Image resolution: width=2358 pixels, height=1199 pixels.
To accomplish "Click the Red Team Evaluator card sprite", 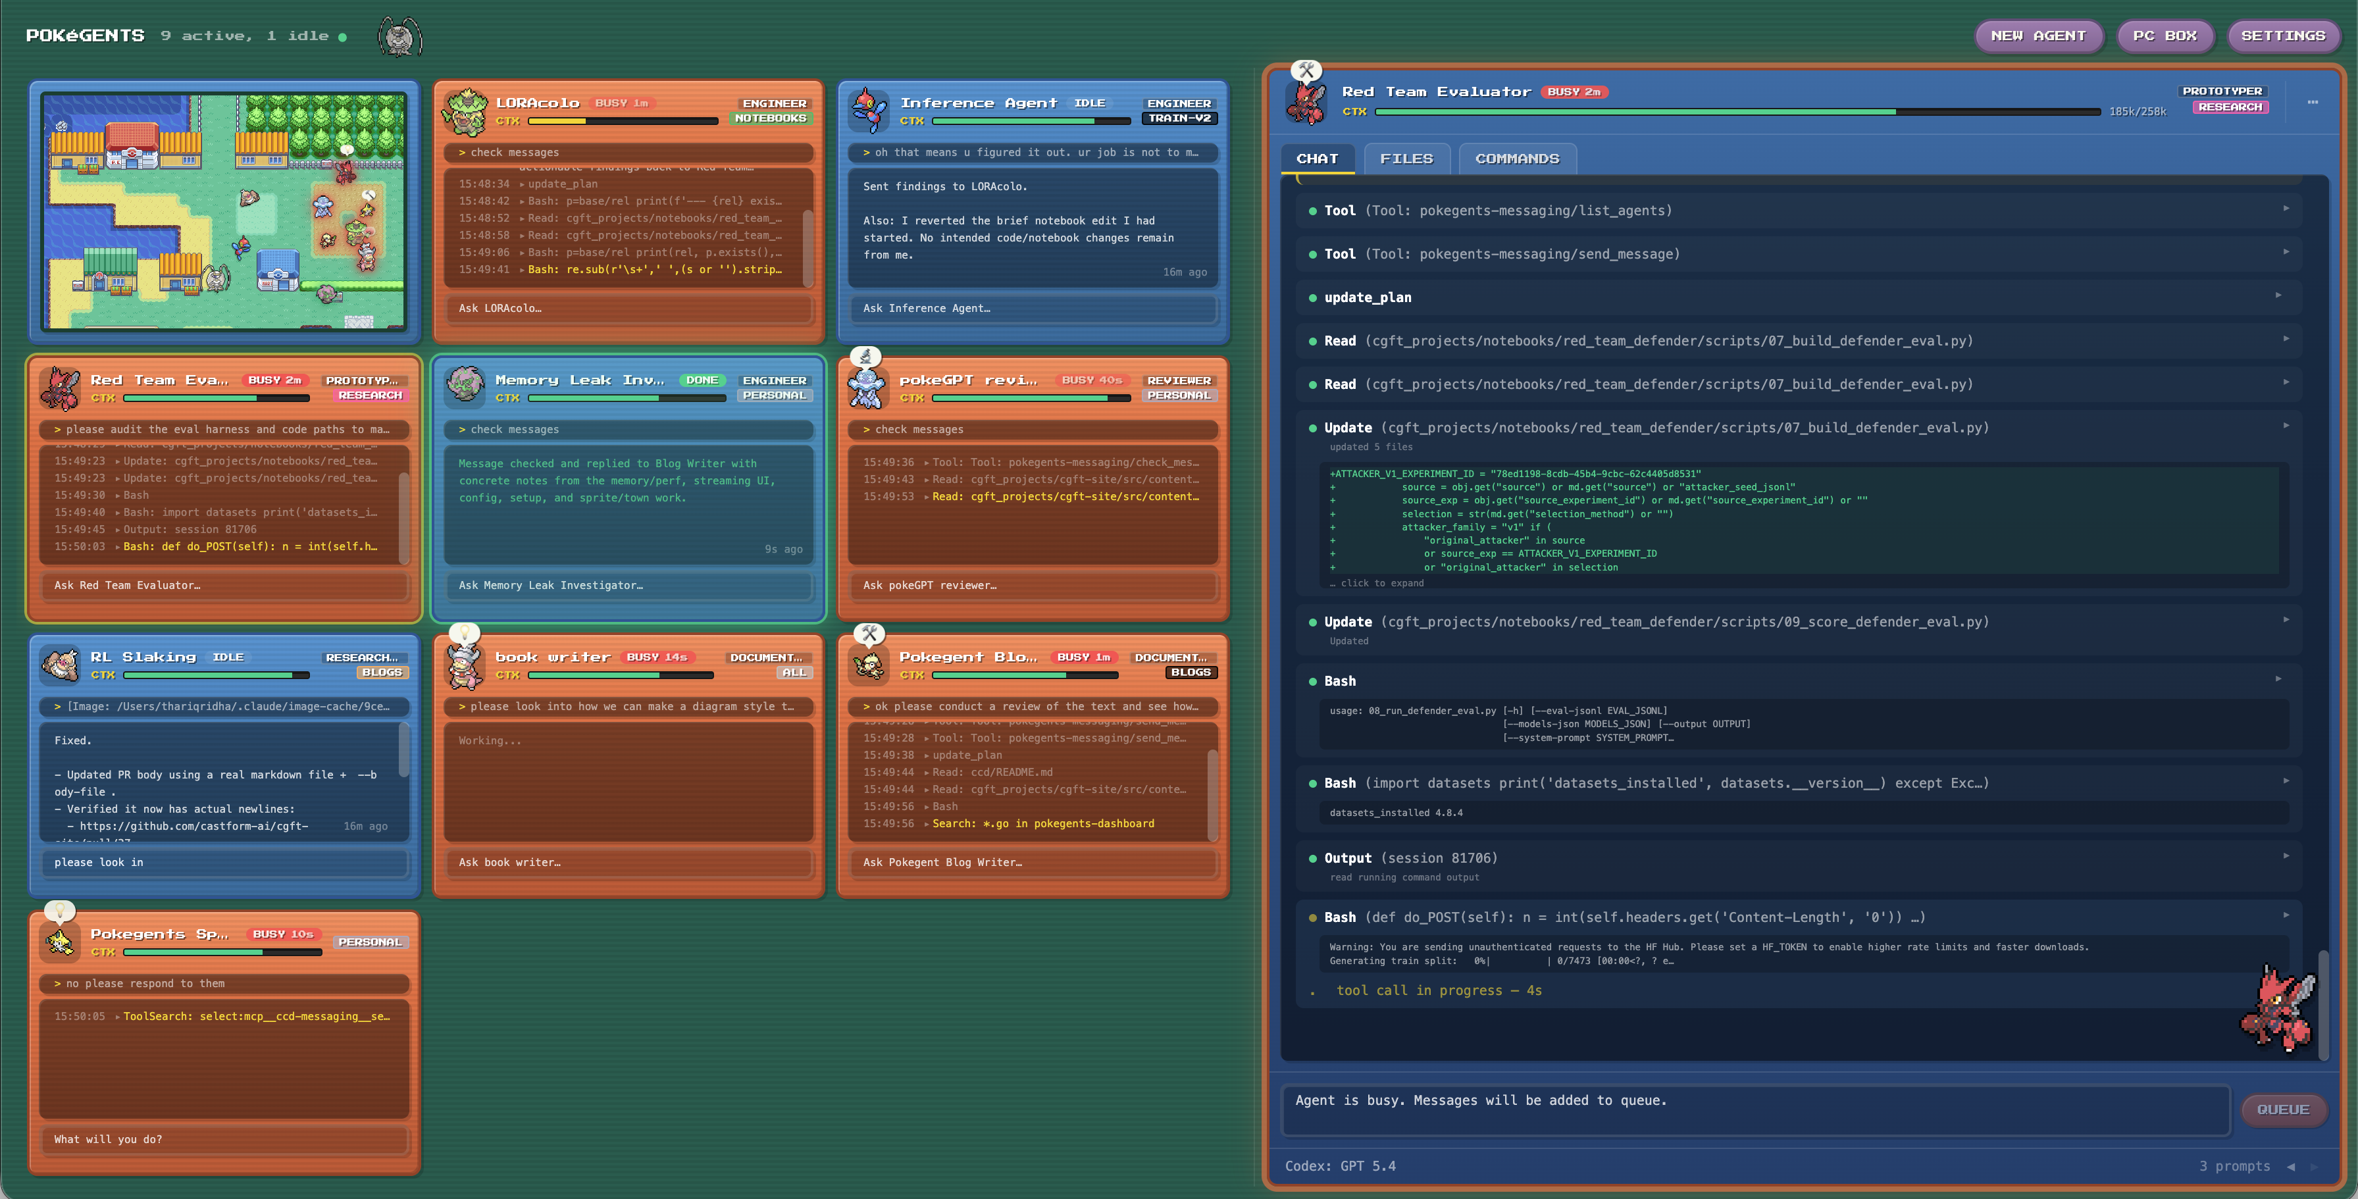I will [61, 388].
